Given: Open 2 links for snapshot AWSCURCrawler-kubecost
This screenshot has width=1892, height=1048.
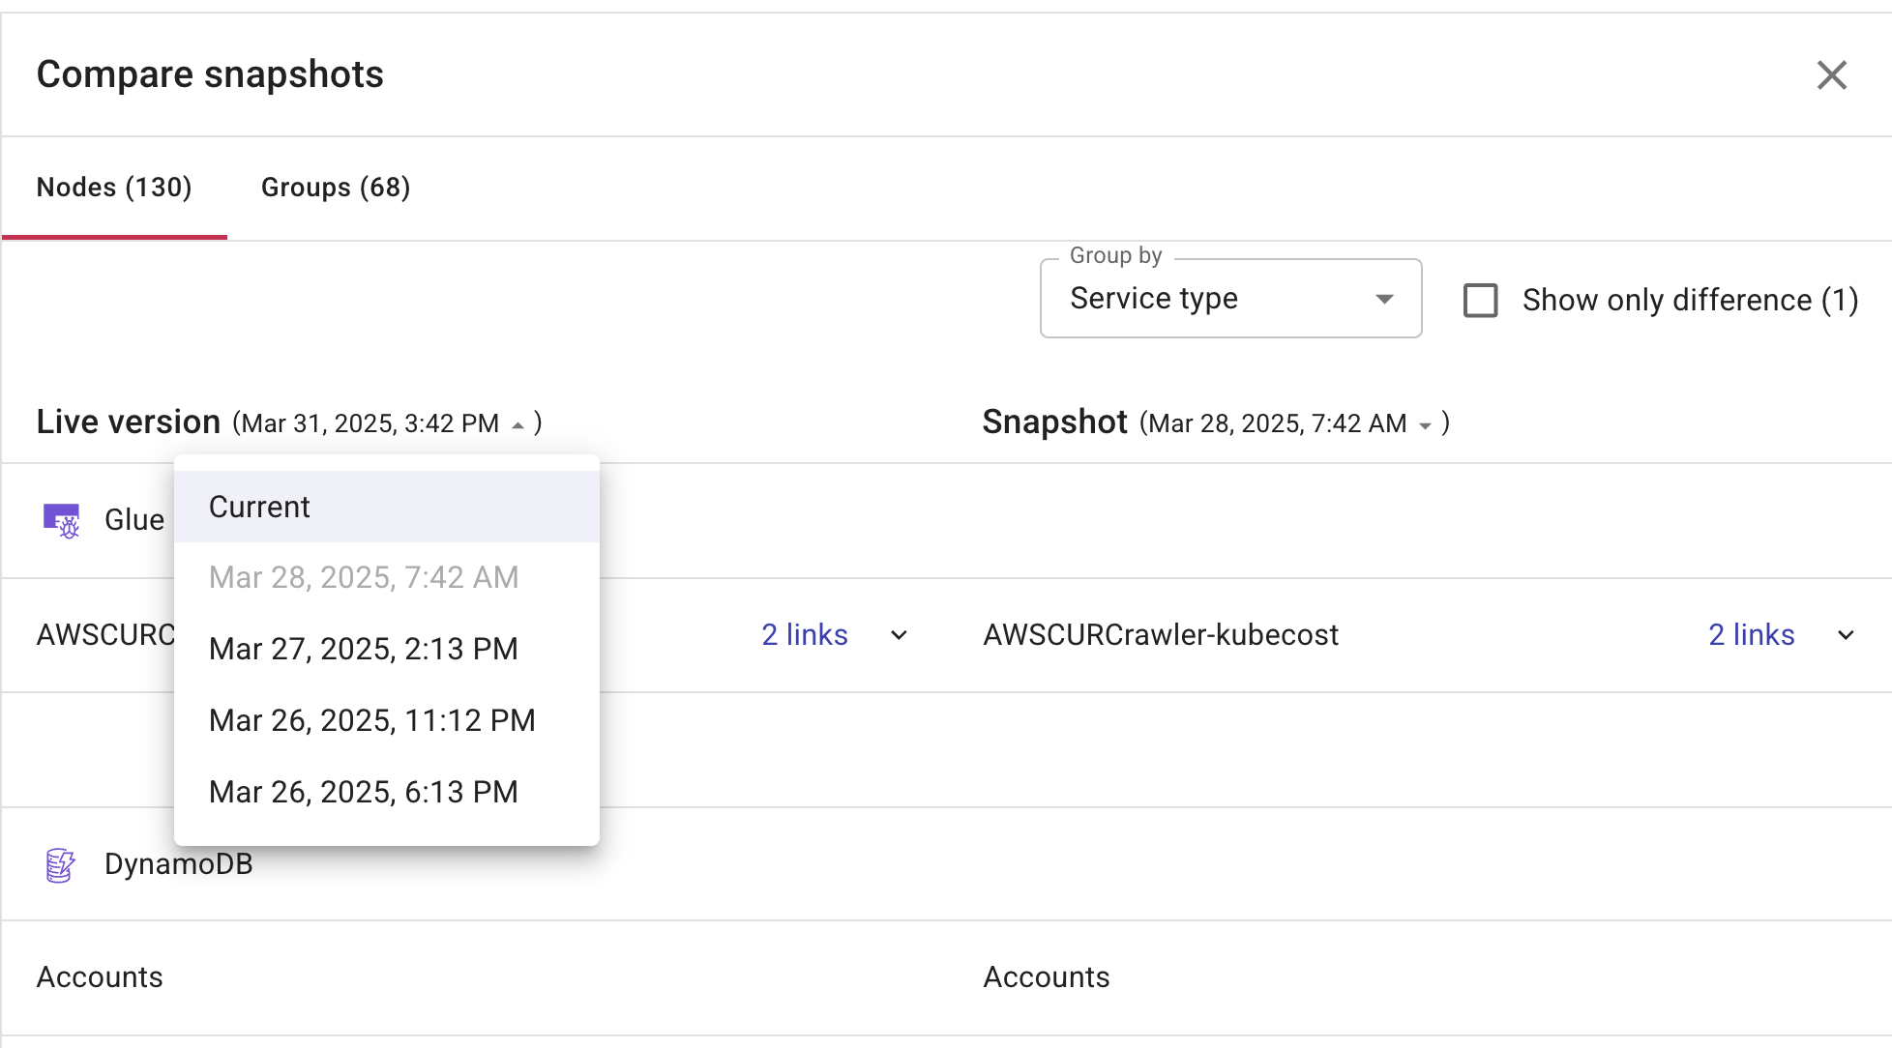Looking at the screenshot, I should [1751, 635].
